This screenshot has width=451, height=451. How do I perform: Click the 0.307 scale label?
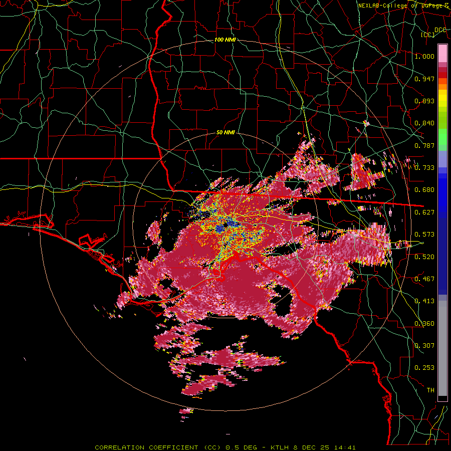point(424,346)
